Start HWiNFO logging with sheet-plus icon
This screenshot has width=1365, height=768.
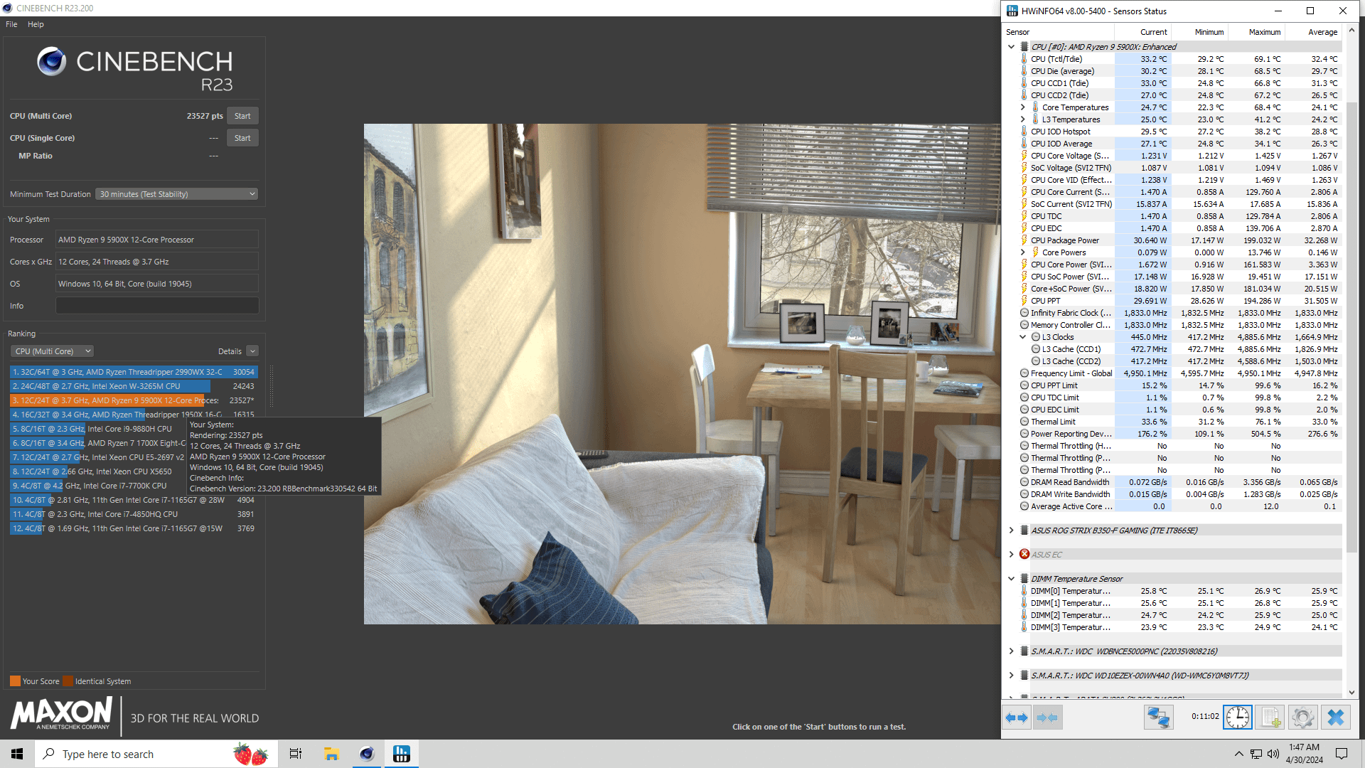(x=1270, y=718)
